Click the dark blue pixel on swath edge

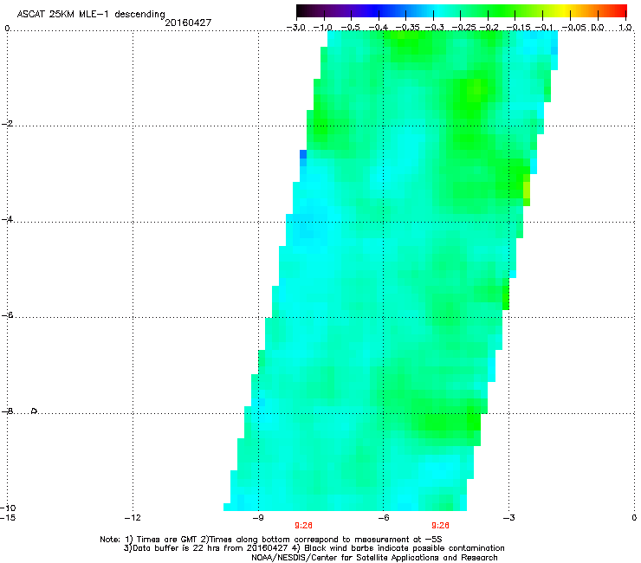pos(303,154)
